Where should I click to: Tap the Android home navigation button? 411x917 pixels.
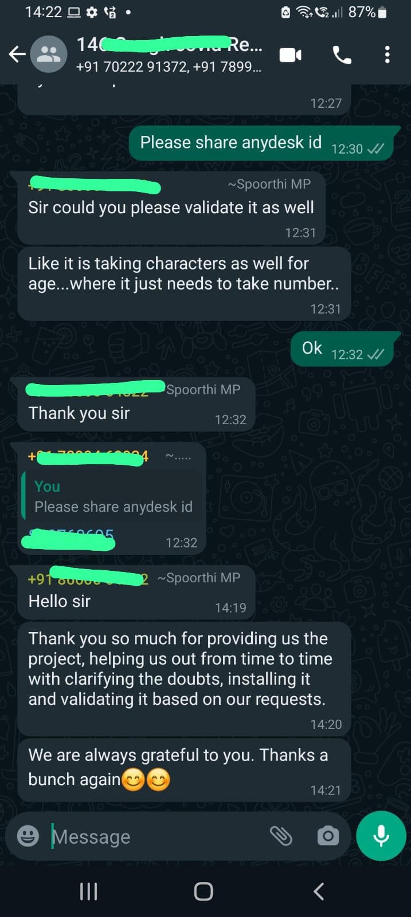pos(203,891)
